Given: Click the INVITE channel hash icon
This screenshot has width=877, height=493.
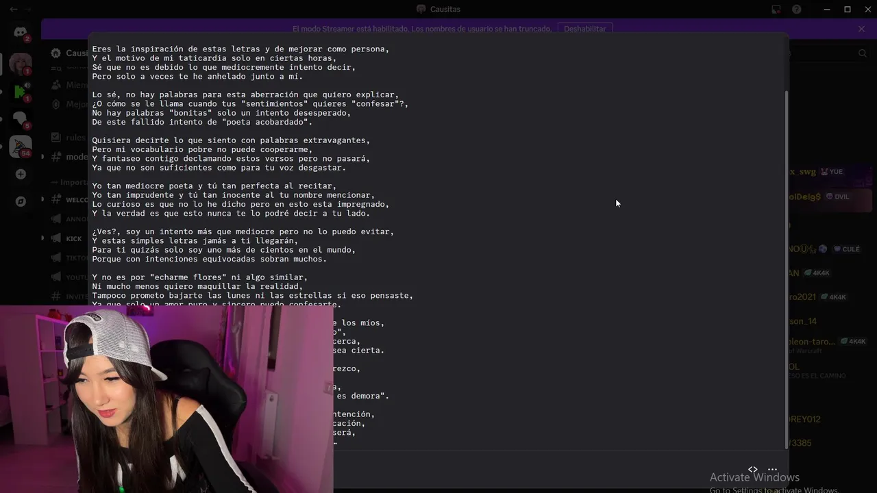Looking at the screenshot, I should pos(56,296).
